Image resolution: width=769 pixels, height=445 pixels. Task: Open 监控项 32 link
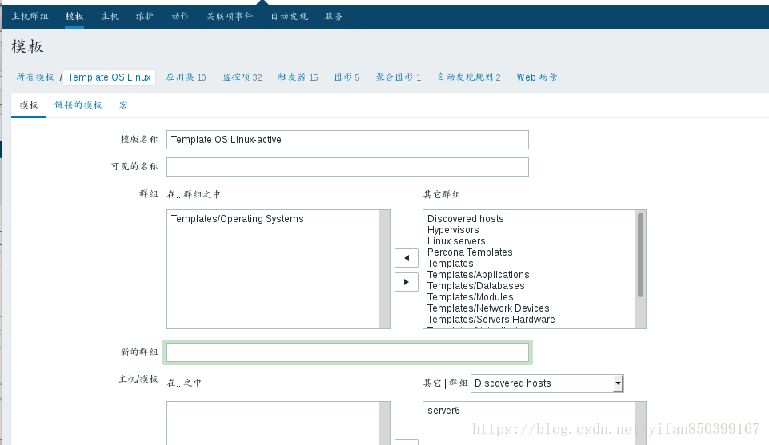coord(242,77)
